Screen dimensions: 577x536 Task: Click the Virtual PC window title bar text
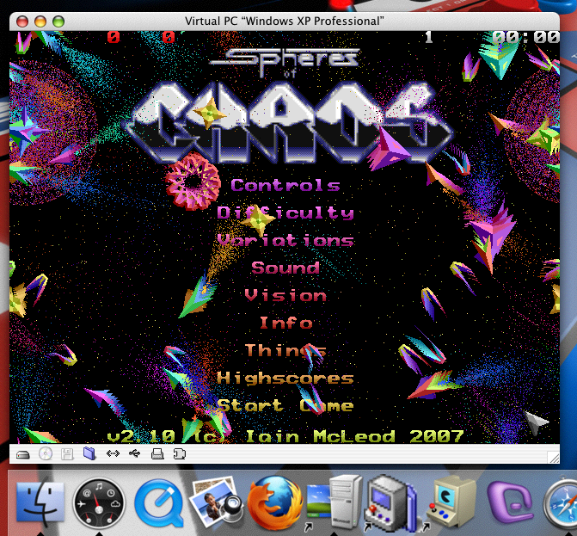[284, 21]
